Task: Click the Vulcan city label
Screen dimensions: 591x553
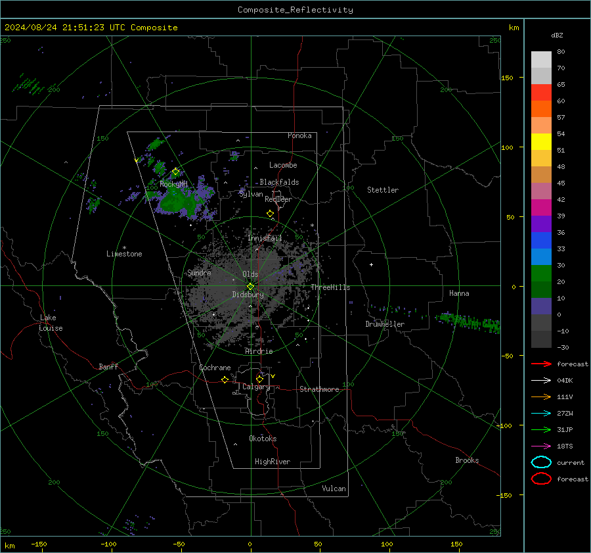Action: [x=334, y=489]
